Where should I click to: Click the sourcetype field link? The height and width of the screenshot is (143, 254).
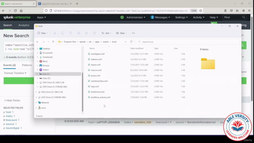13,128
